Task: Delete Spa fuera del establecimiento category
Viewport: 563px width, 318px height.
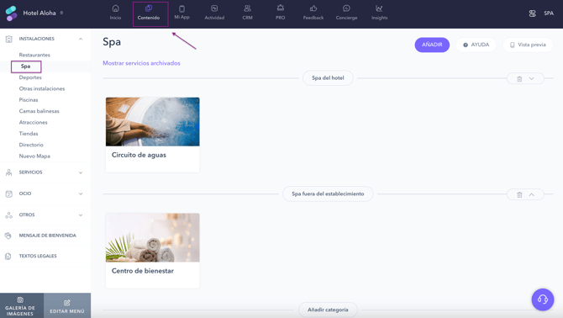Action: [x=519, y=194]
